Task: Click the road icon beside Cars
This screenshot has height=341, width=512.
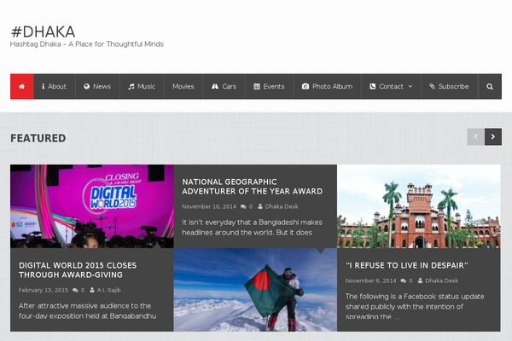Action: (215, 86)
